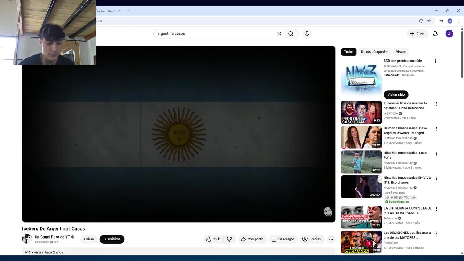This screenshot has width=464, height=261.
Task: Open the Exorcismos 2:07:07 video thumbnail
Action: click(x=361, y=187)
